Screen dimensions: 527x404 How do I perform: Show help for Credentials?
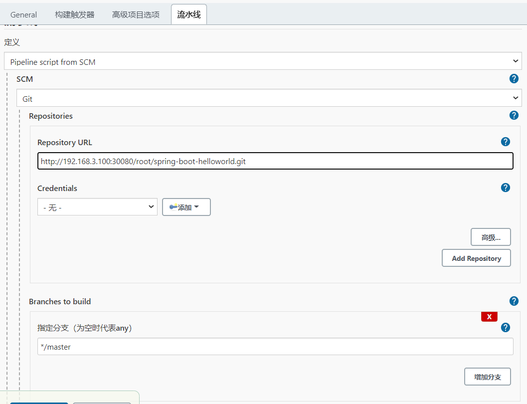point(505,188)
